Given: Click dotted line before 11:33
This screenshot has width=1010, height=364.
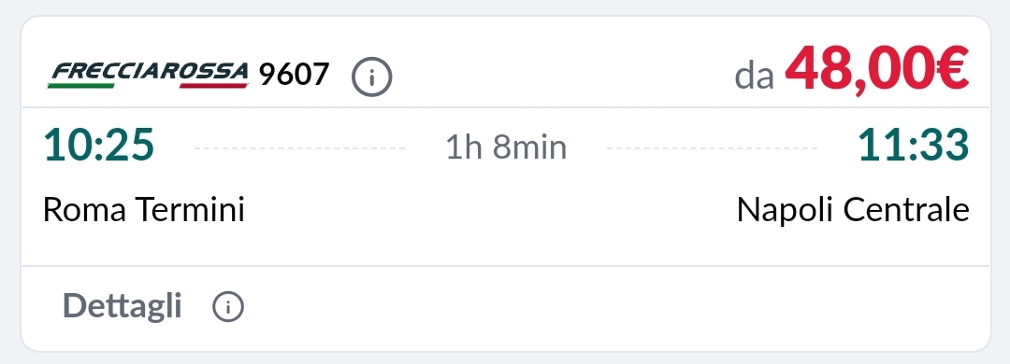Looking at the screenshot, I should 713,148.
